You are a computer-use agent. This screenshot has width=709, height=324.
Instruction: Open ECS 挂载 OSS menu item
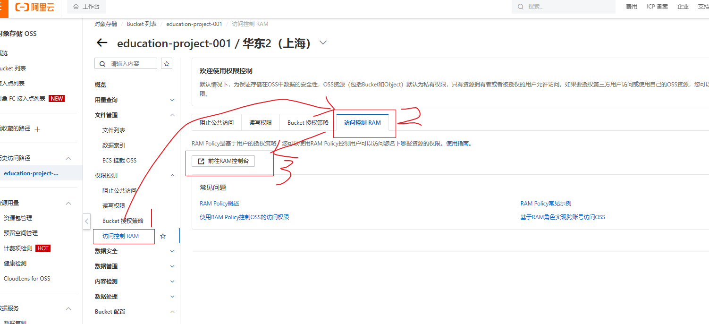tap(119, 161)
